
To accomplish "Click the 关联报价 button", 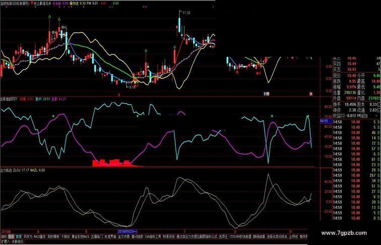I will click(x=18, y=241).
